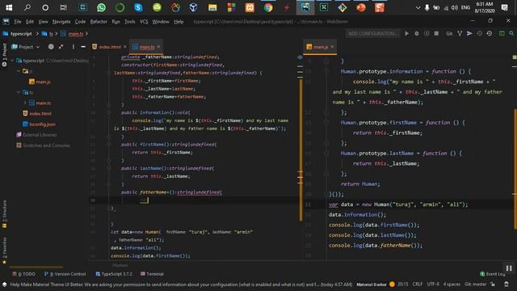
Task: Click the locate file target icon
Action: click(x=51, y=47)
